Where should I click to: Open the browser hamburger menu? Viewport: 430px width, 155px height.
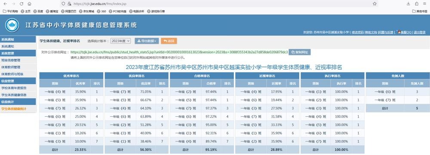pyautogui.click(x=425, y=4)
